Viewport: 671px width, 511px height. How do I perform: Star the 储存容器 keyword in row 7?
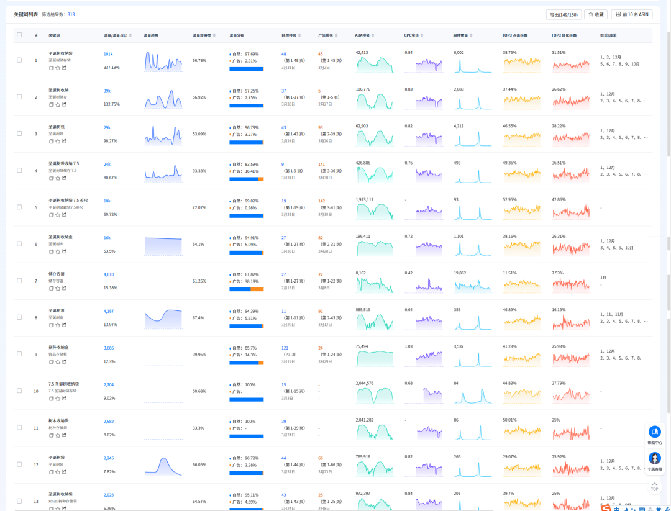tap(58, 288)
